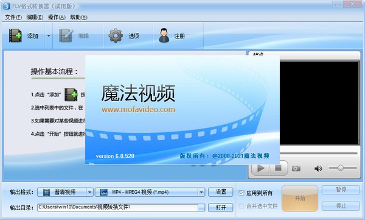Mute audio with the speaker icon

(x=318, y=168)
